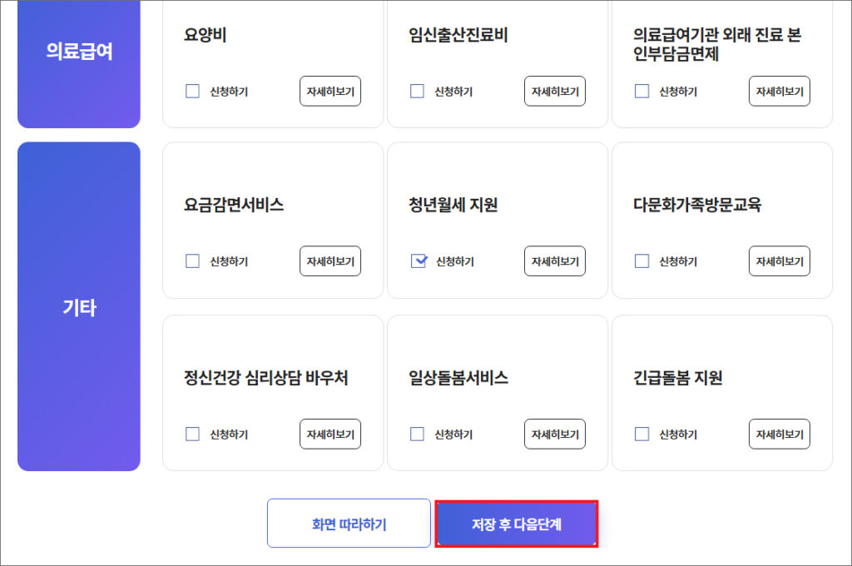
Task: Tick 신청하기 checkbox for 일상돌봄서비스
Action: (x=418, y=434)
